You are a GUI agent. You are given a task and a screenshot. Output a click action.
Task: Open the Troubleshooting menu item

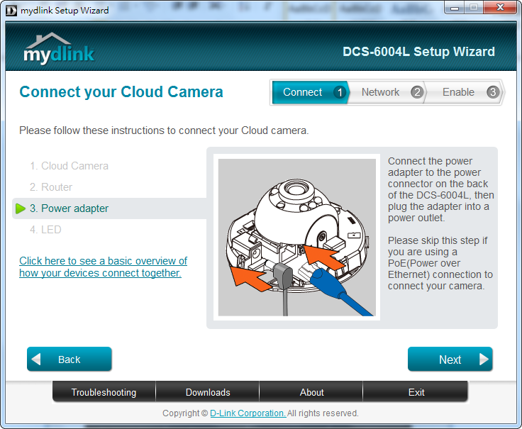click(104, 392)
